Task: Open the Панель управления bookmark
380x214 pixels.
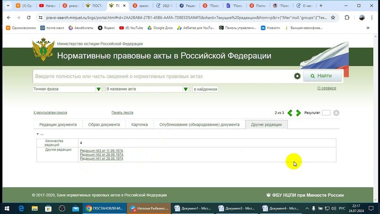Action: (238, 28)
